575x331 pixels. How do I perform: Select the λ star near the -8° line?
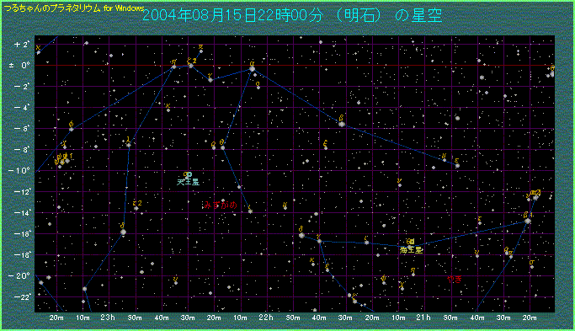[x=128, y=145]
